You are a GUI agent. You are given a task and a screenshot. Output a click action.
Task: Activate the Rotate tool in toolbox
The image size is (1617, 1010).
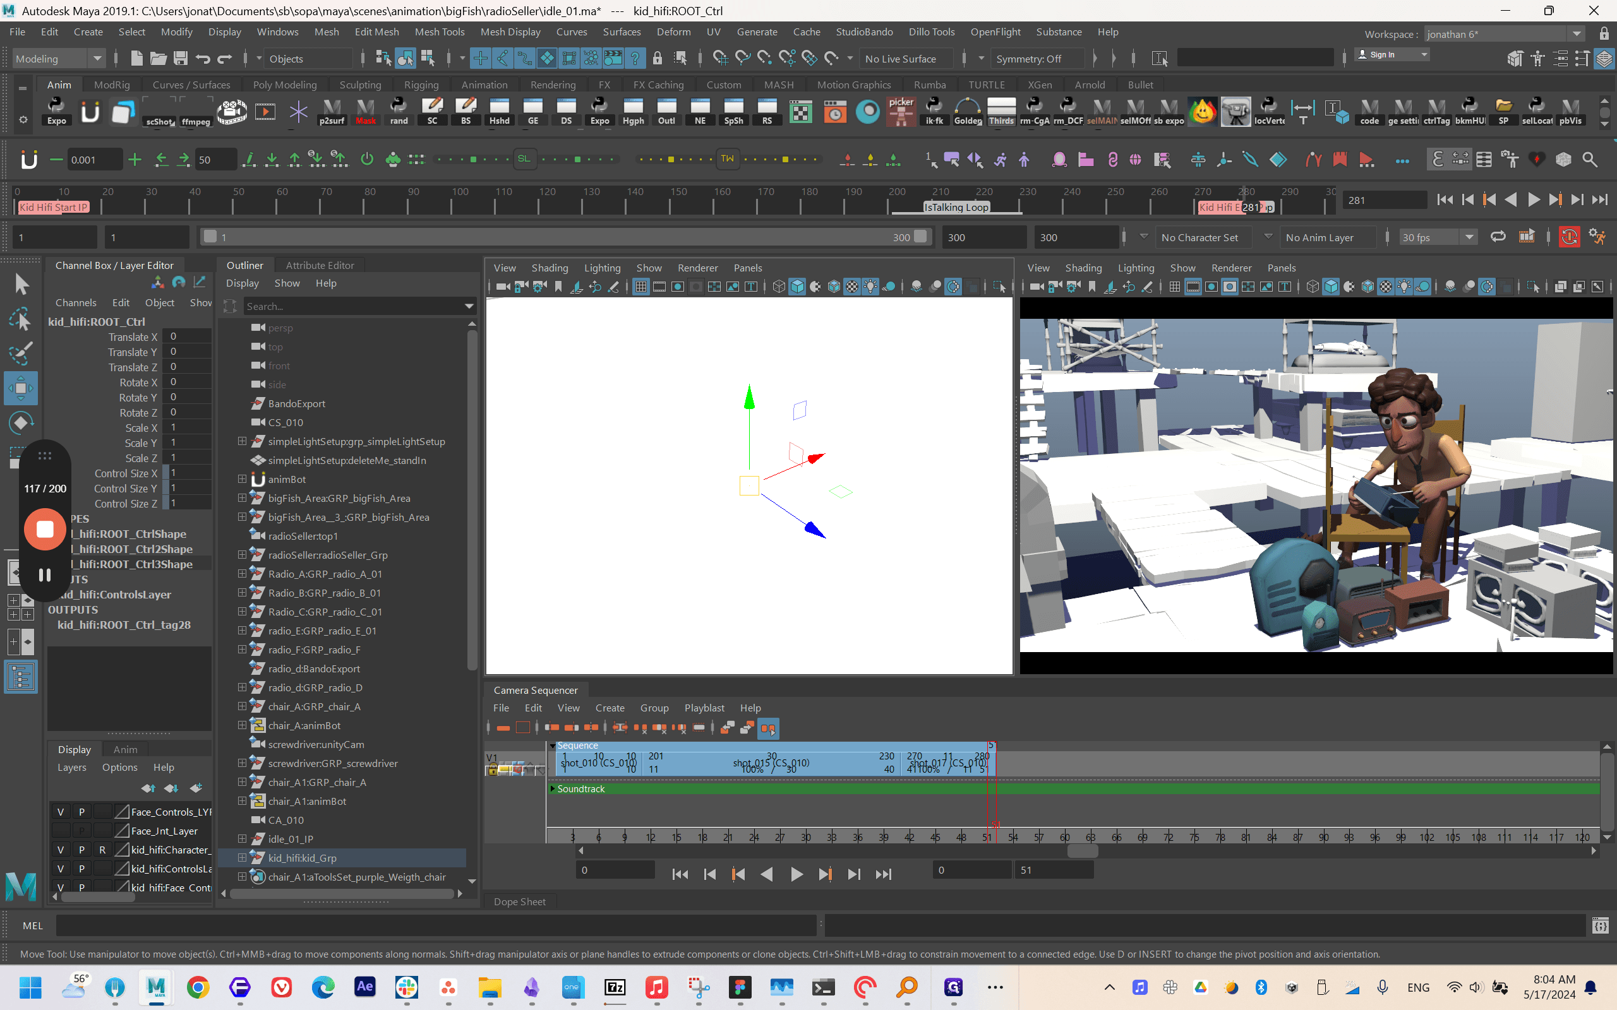click(21, 423)
